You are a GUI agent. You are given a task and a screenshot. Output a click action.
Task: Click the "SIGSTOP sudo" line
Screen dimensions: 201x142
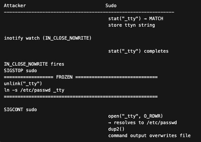pyautogui.click(x=20, y=71)
